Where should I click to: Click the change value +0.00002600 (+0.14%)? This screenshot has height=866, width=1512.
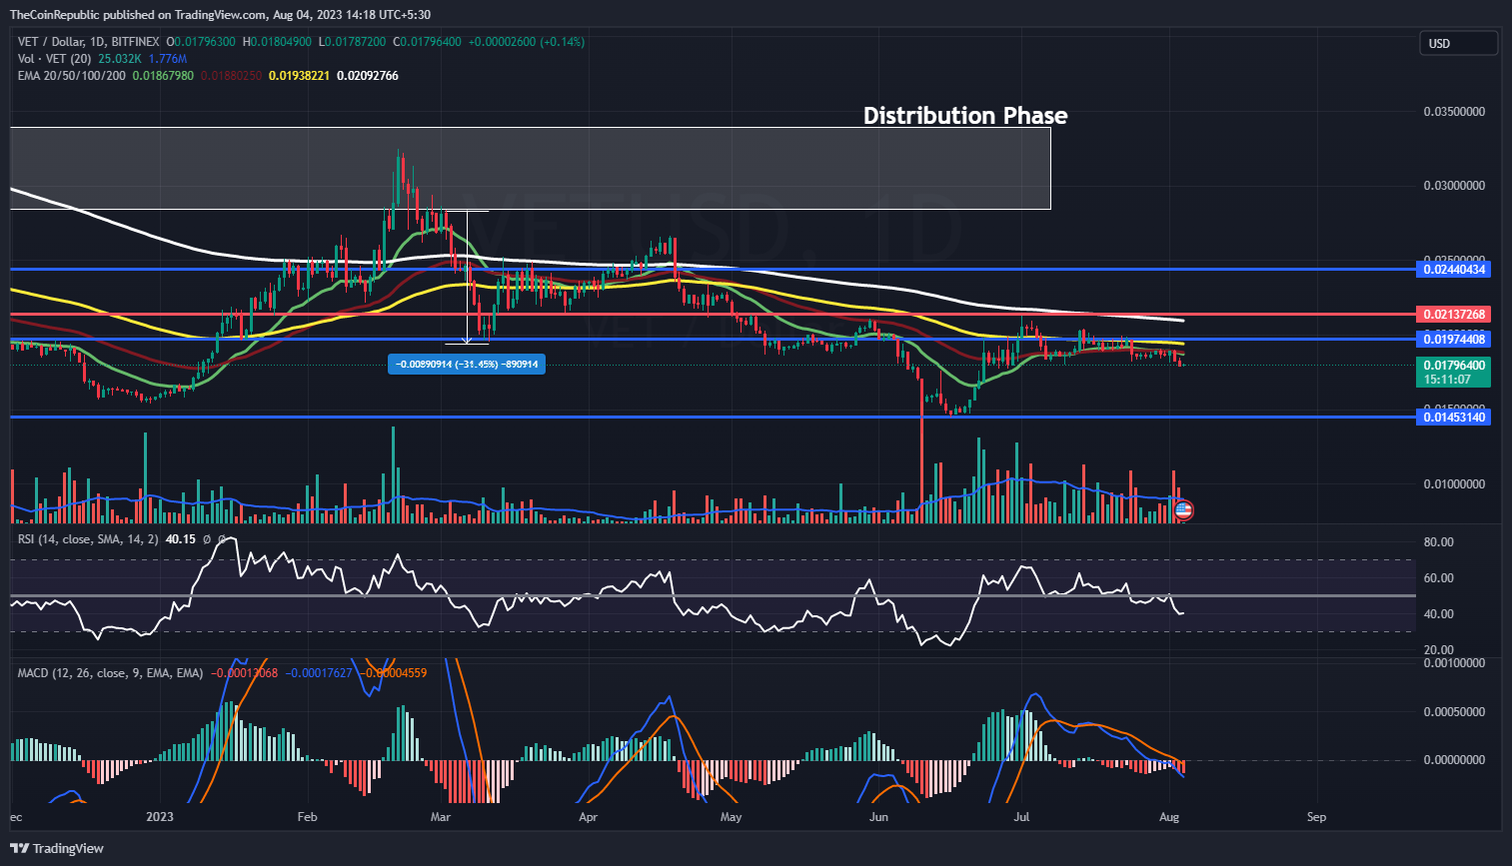coord(527,42)
